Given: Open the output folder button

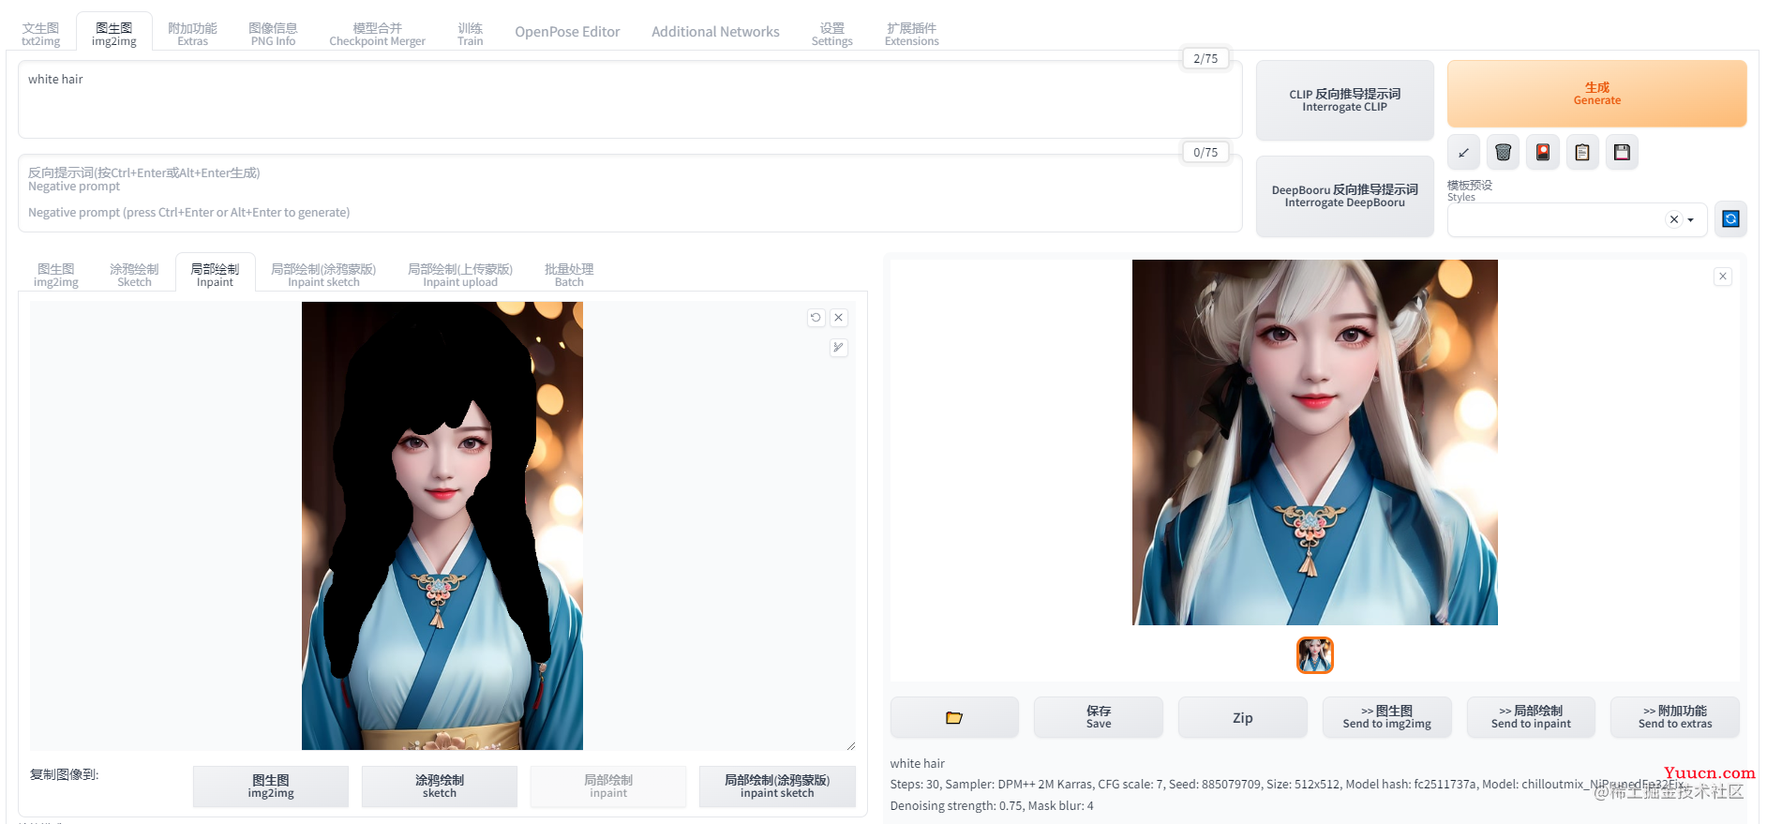Looking at the screenshot, I should pos(954,717).
